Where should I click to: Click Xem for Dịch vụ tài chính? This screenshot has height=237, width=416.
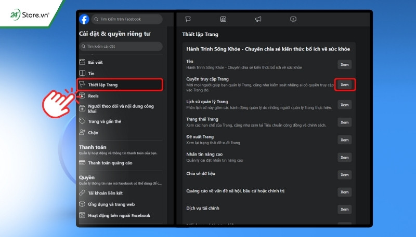[x=344, y=209]
